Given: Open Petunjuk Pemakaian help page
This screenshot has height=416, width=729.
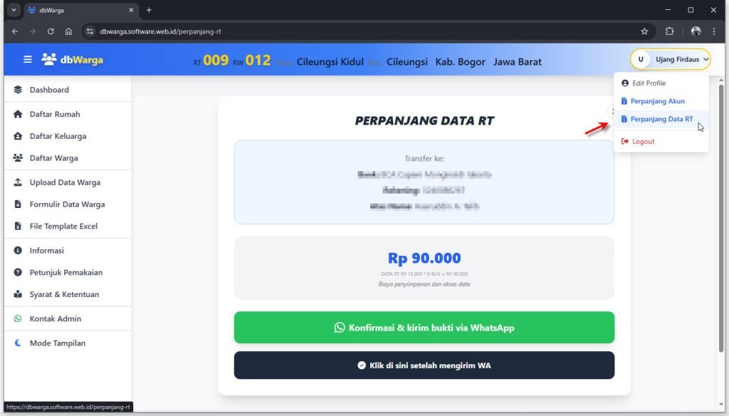Looking at the screenshot, I should pos(65,272).
